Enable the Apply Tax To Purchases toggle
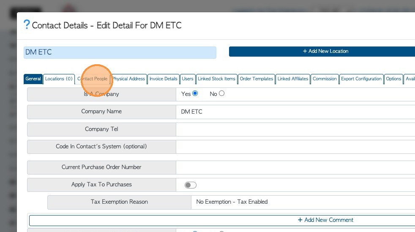Image resolution: width=415 pixels, height=232 pixels. 191,185
